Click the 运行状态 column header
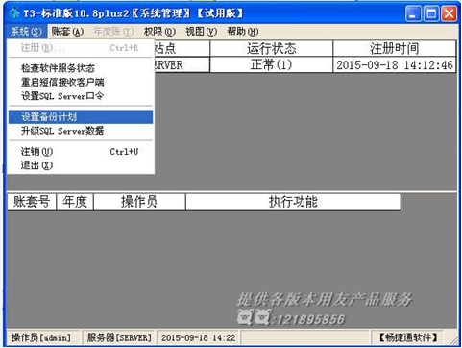This screenshot has width=462, height=348. tap(272, 48)
